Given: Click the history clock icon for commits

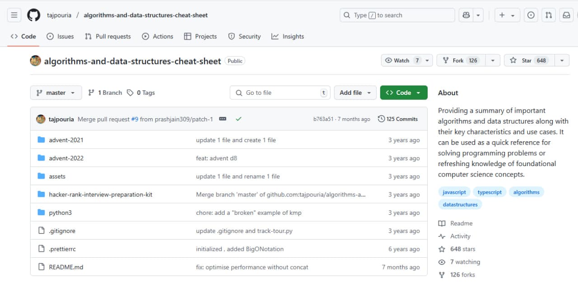Looking at the screenshot, I should [x=382, y=119].
